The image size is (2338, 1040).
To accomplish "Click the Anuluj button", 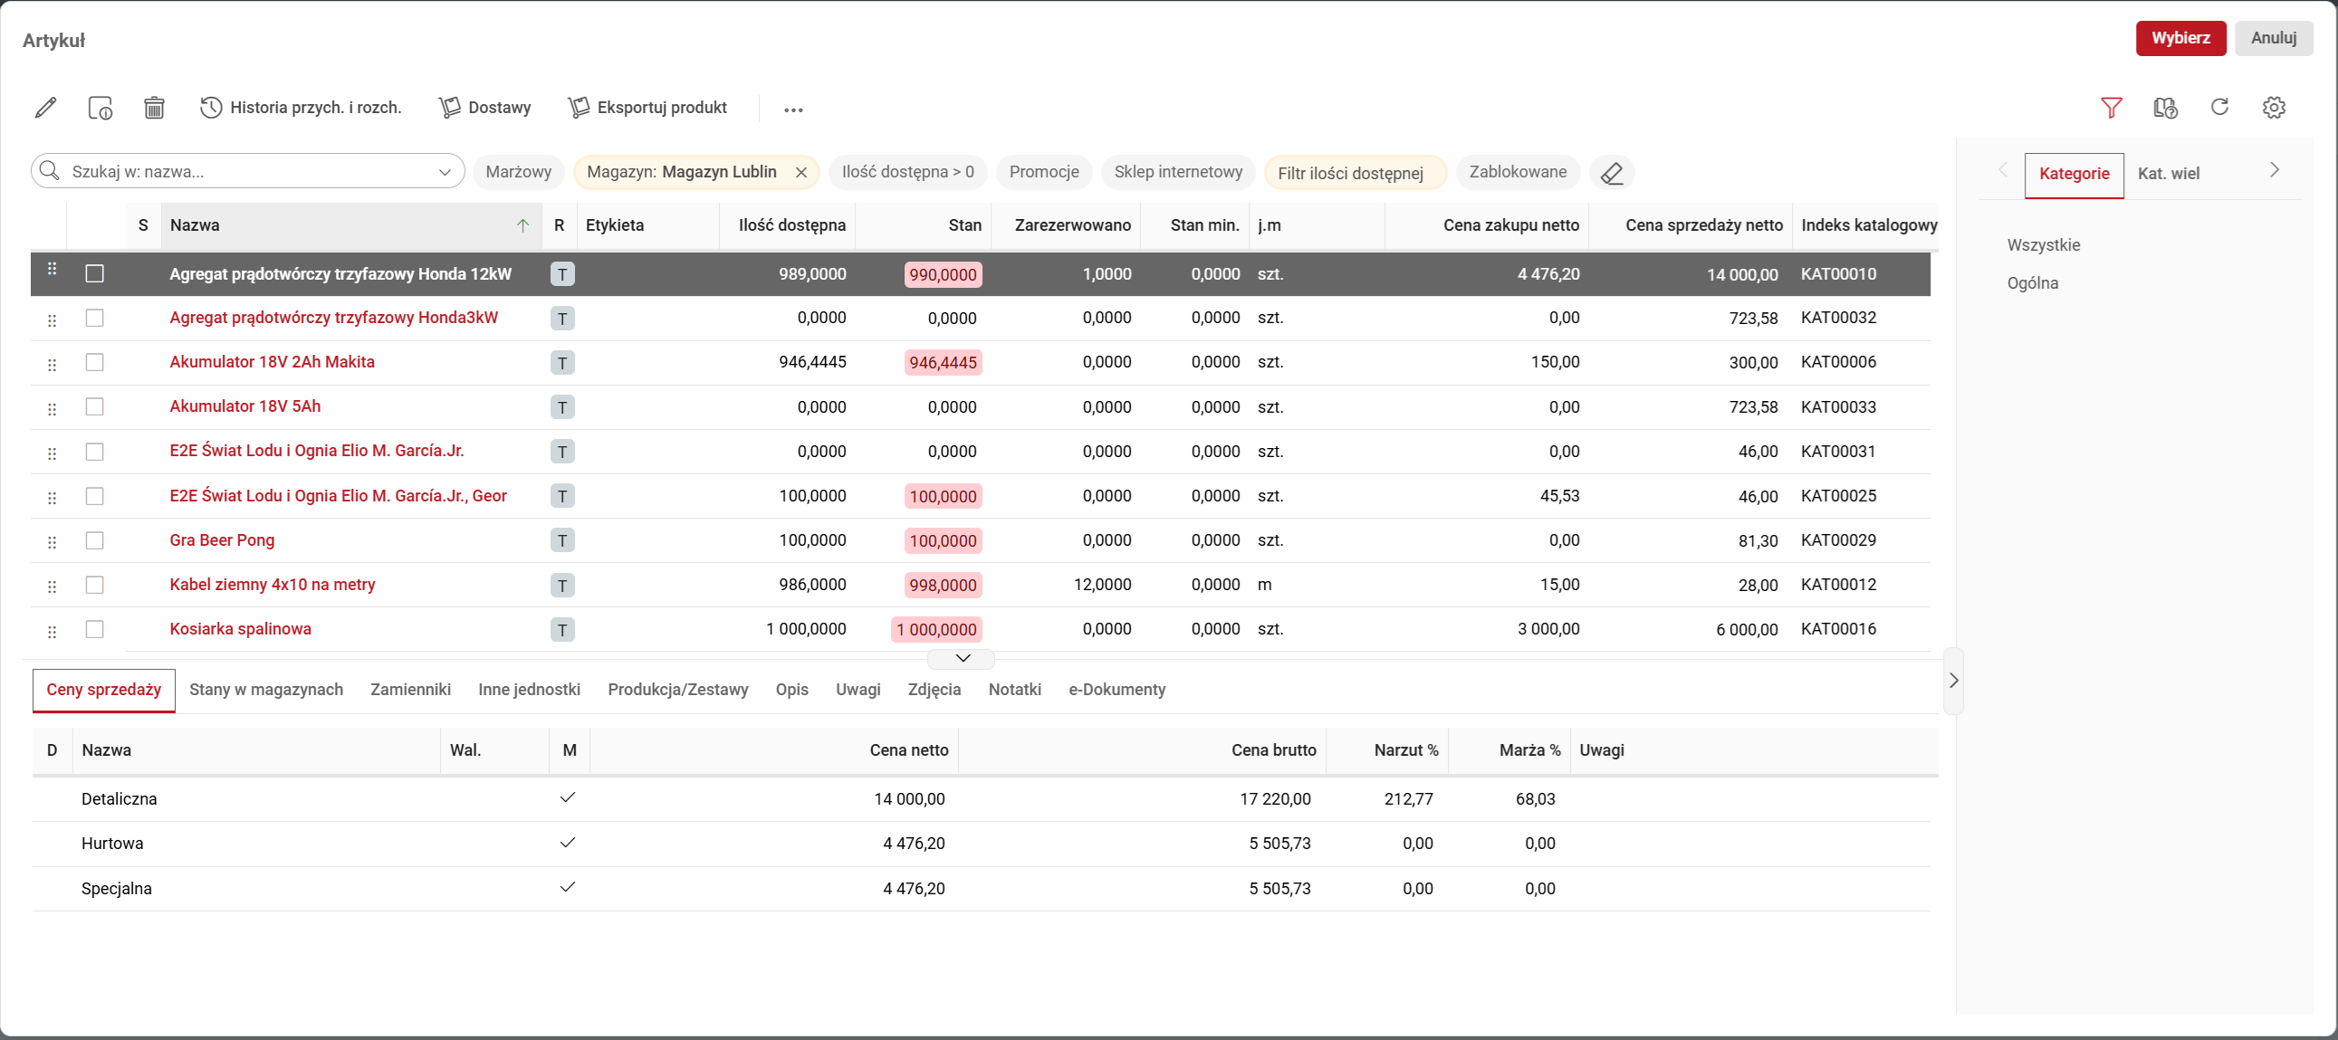I will (x=2273, y=38).
